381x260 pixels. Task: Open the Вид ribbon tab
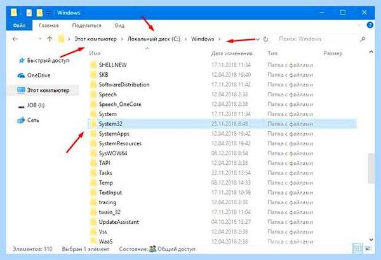pyautogui.click(x=119, y=25)
